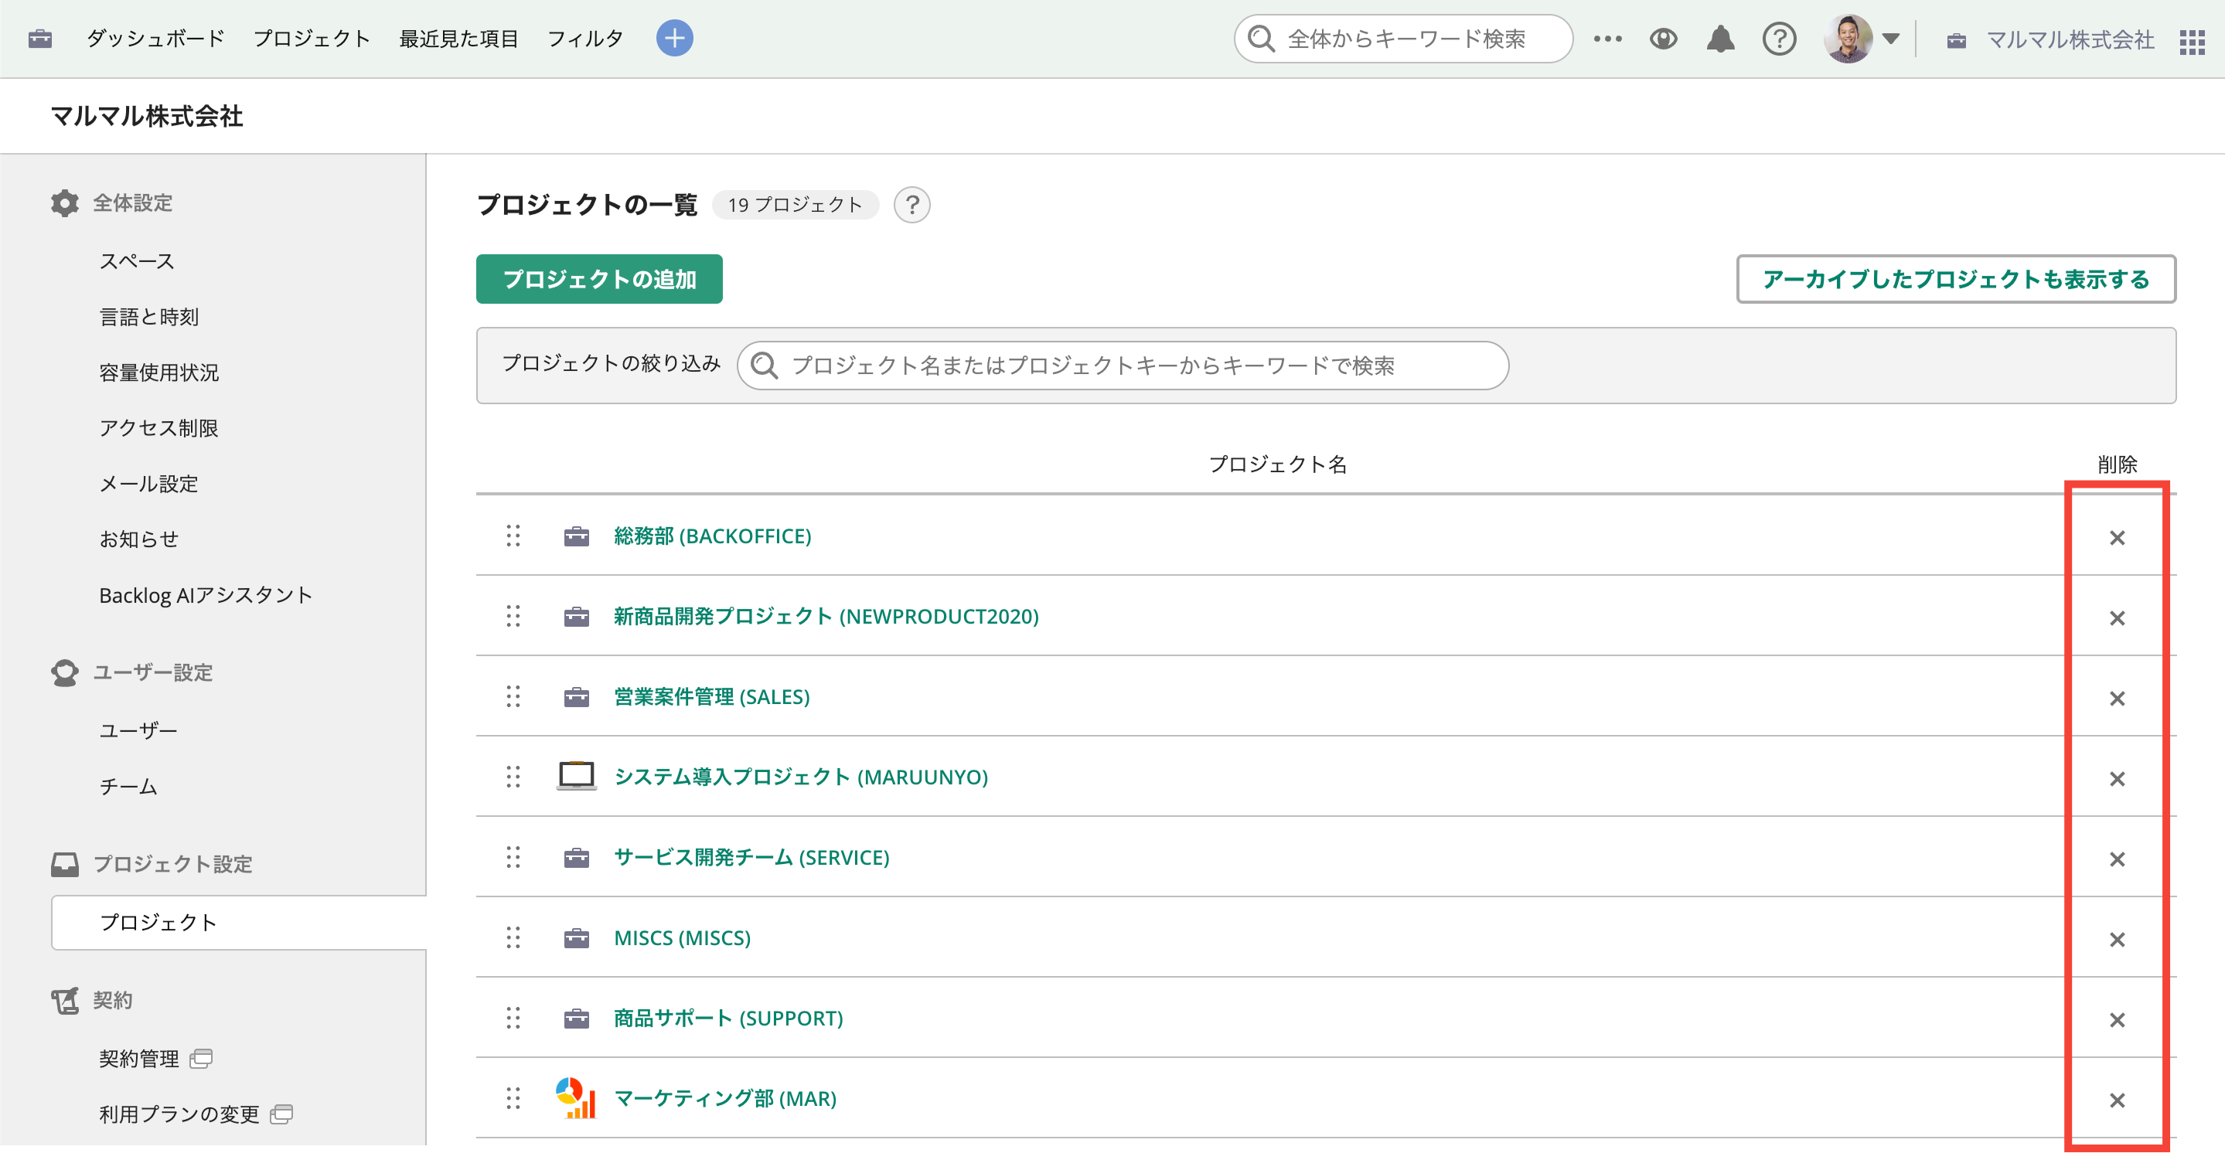
Task: Click briefcase icon of 総務部 row
Action: [576, 536]
